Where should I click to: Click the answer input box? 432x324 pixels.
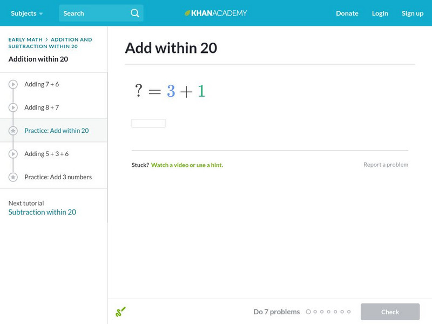(x=147, y=123)
